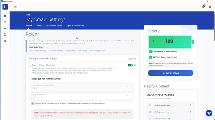Switch to the Display & Camera tab

click(x=54, y=26)
